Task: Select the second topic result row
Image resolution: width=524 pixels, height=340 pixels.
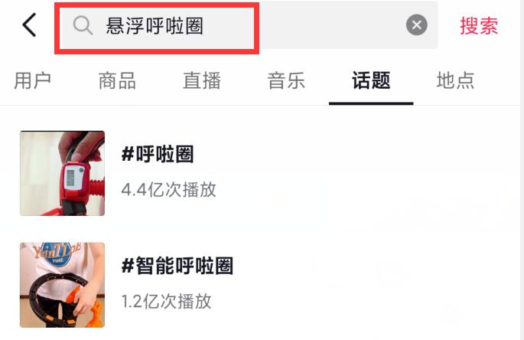Action: [262, 285]
